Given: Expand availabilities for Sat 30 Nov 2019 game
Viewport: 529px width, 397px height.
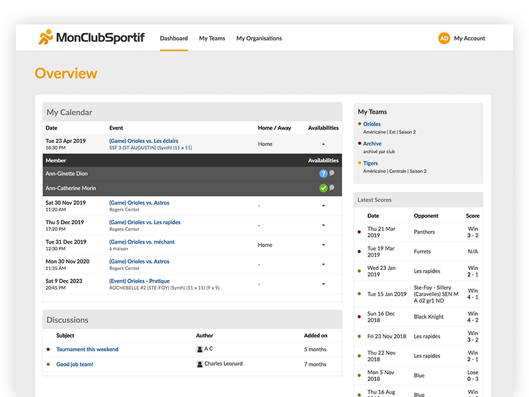Looking at the screenshot, I should click(323, 206).
